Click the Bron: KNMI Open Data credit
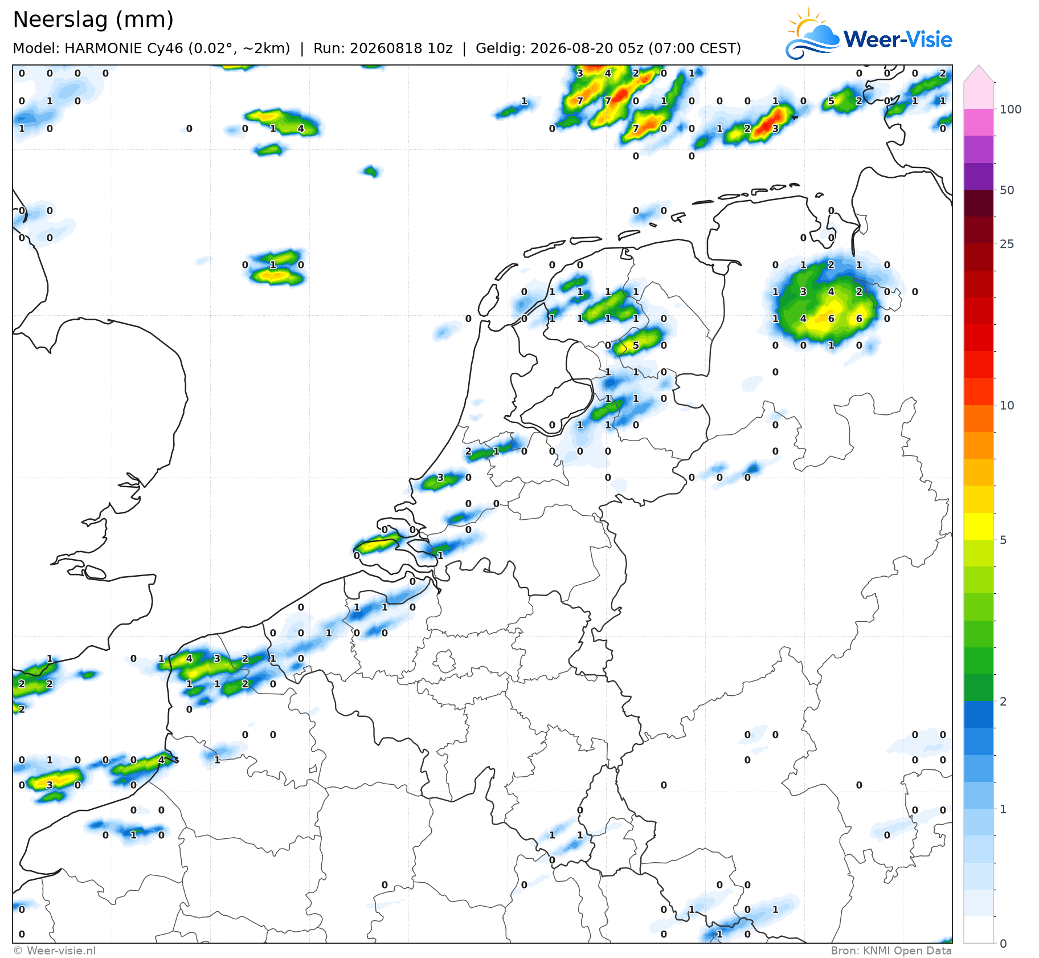The image size is (1039, 958). point(891,951)
